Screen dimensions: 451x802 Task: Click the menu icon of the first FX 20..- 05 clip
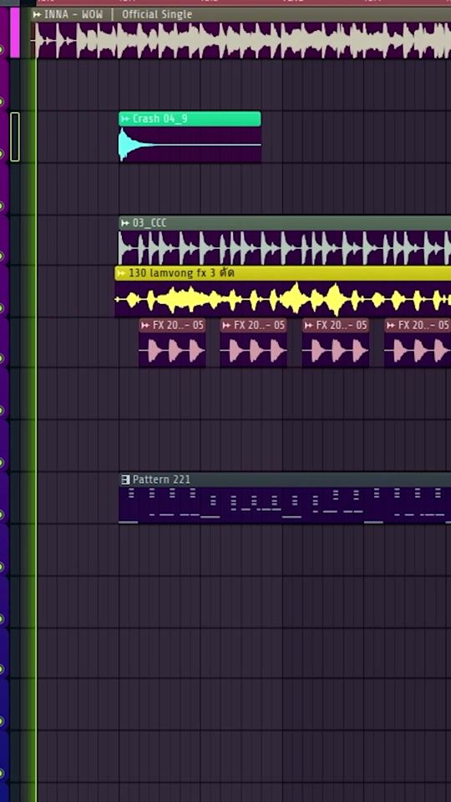(145, 325)
